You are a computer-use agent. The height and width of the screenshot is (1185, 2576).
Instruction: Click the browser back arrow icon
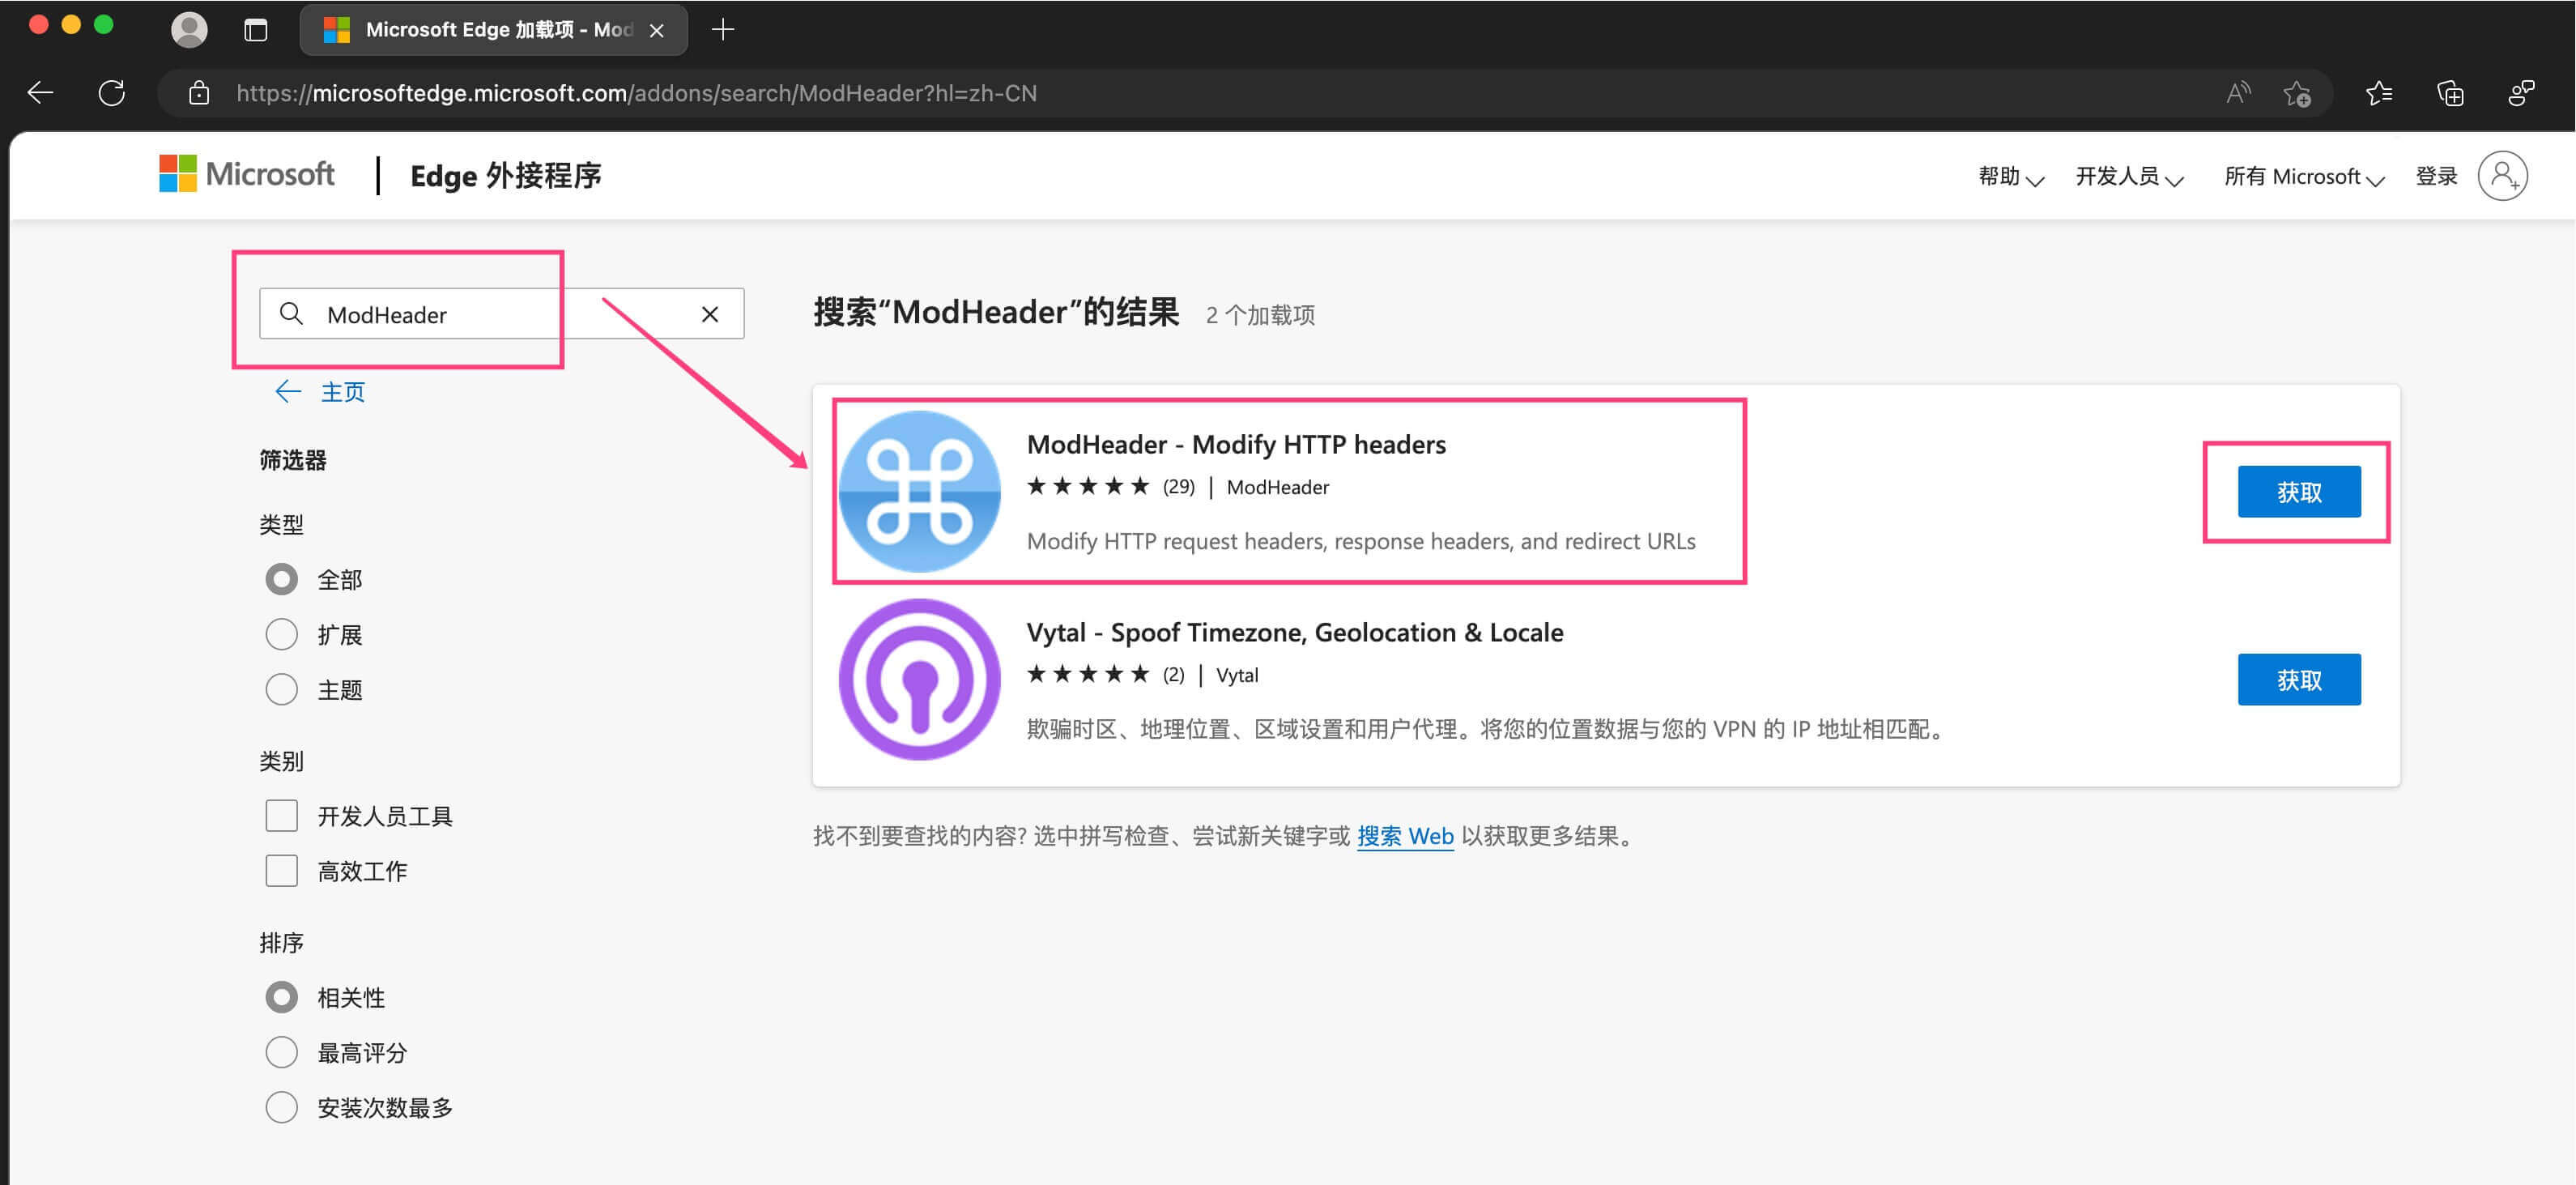pyautogui.click(x=40, y=93)
